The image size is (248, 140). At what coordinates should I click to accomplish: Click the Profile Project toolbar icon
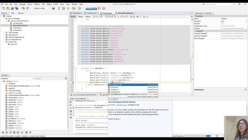[x=79, y=8]
